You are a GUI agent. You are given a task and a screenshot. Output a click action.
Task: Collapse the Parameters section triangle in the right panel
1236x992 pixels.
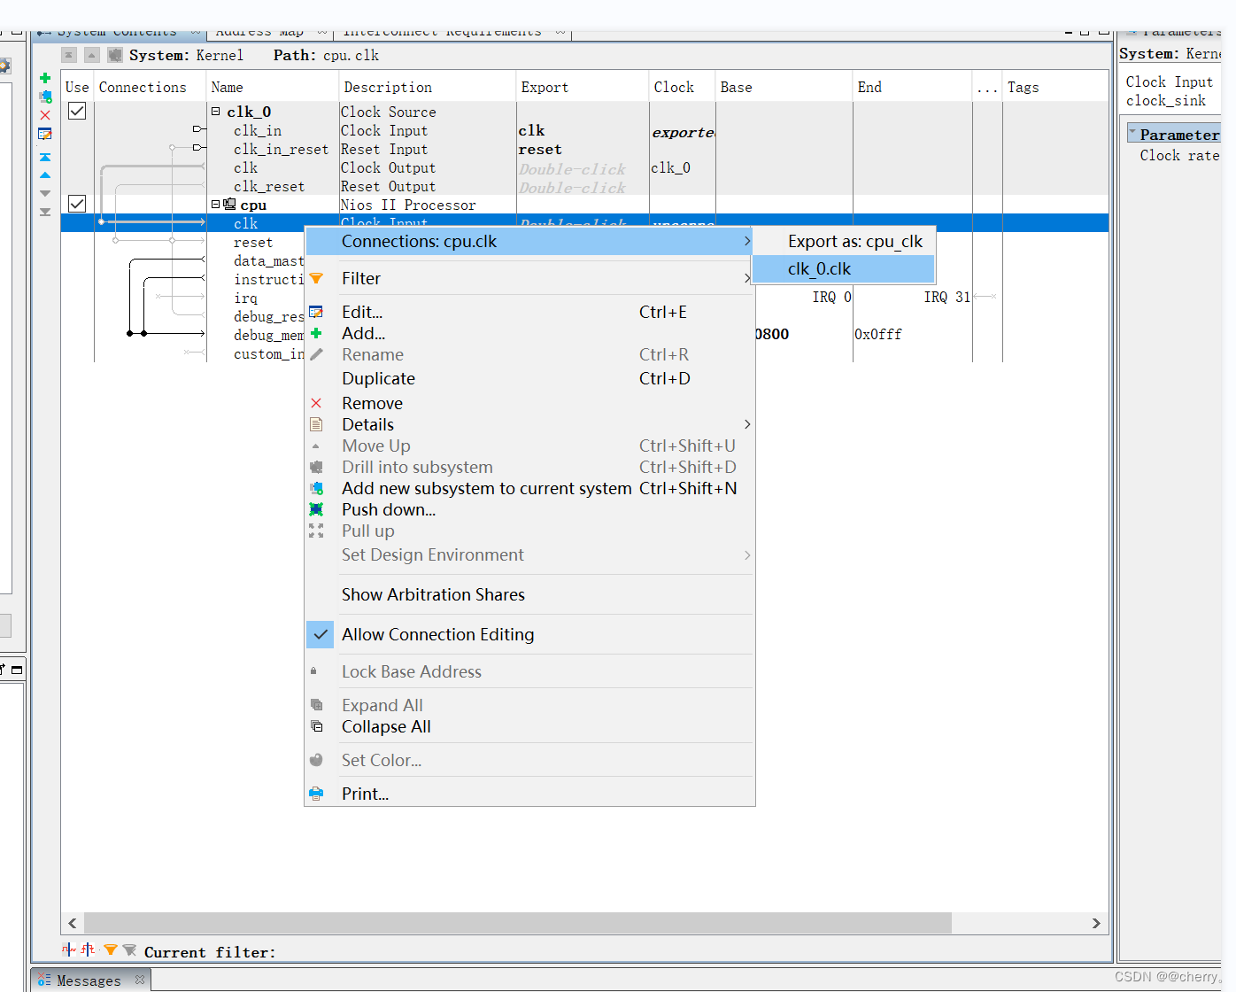point(1132,133)
